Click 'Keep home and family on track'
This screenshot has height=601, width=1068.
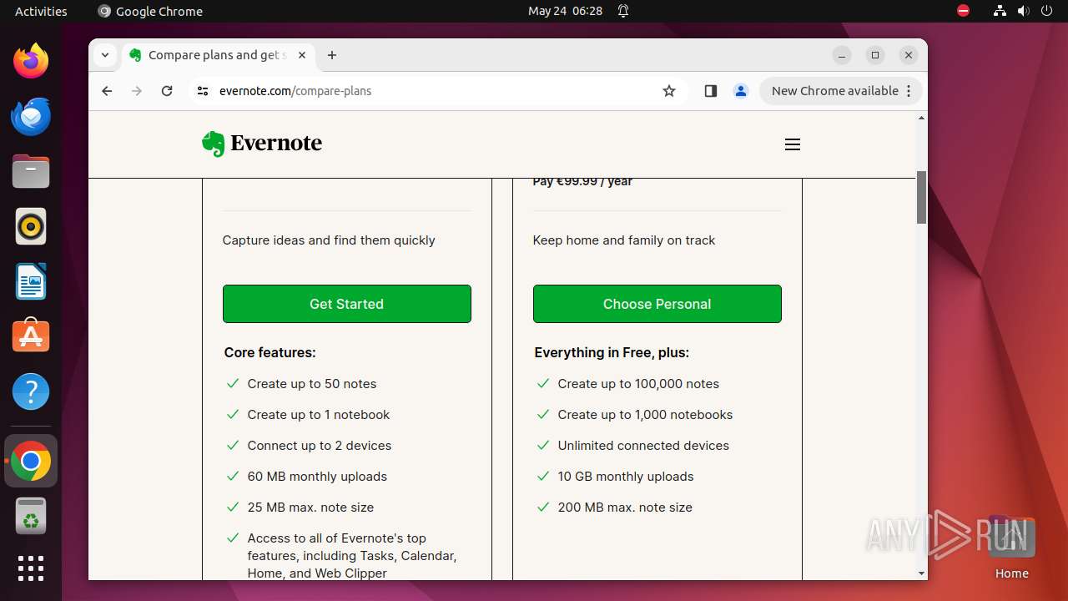(624, 240)
